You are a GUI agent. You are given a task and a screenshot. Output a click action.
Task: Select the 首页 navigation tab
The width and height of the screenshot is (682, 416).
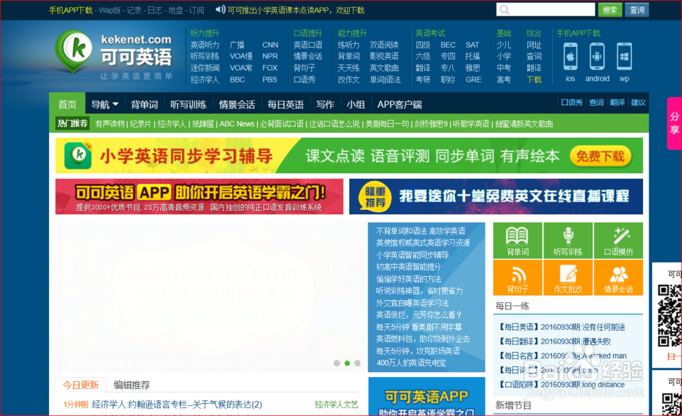click(x=67, y=104)
